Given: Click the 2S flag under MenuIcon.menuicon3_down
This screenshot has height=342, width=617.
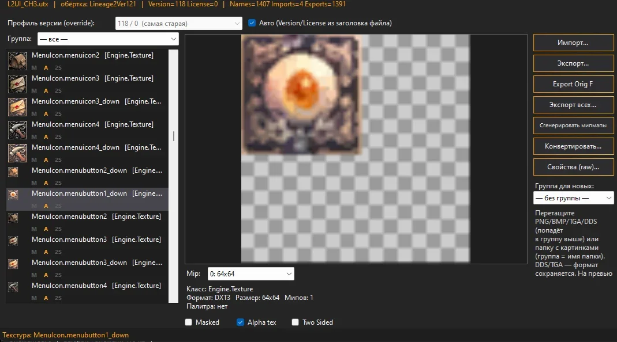Looking at the screenshot, I should coord(58,114).
